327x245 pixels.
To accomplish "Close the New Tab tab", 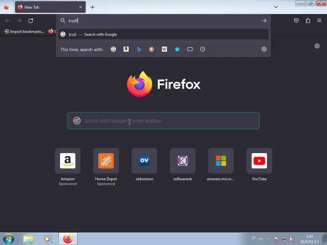I will click(80, 7).
